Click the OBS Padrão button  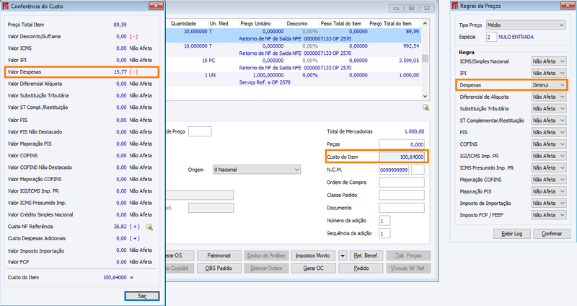219,268
